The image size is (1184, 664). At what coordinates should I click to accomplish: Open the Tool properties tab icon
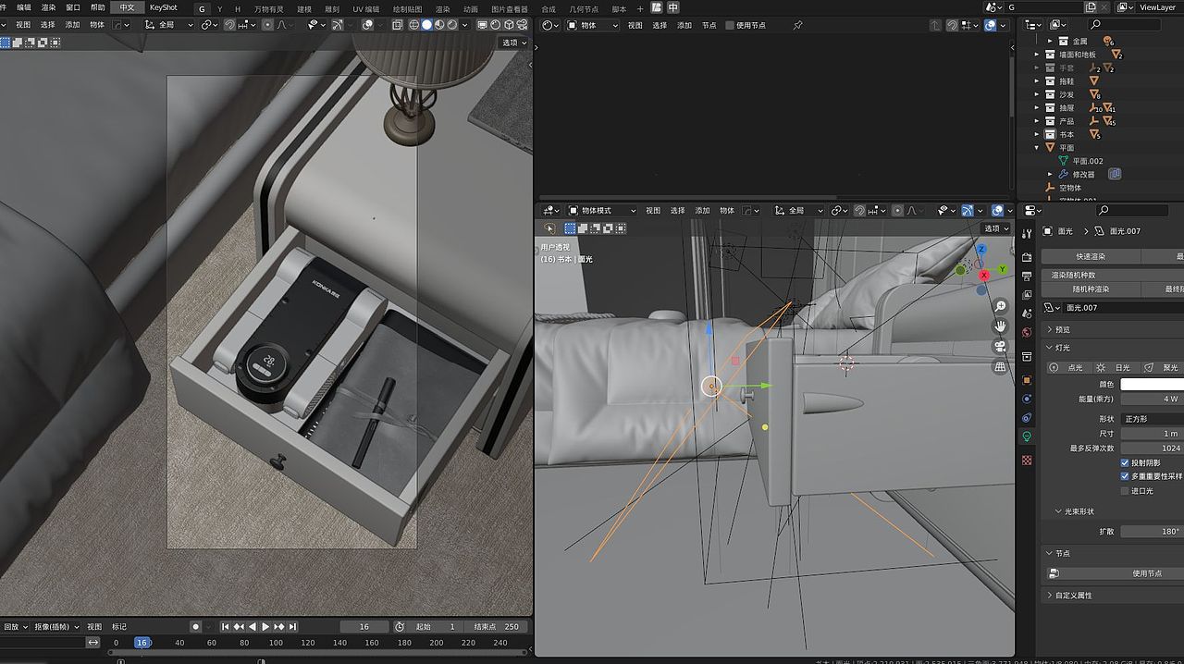tap(1027, 233)
